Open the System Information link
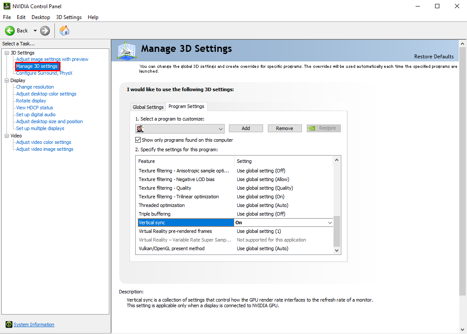Screen dimensions: 467x334 point(34,324)
